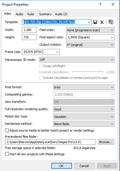This screenshot has height=171, width=120.
Task: Expand the Frame rate combo box
Action: [x=41, y=52]
